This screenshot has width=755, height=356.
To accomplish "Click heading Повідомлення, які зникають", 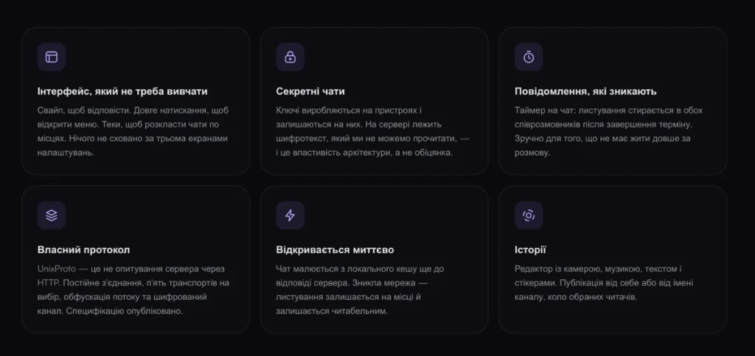I will 585,91.
